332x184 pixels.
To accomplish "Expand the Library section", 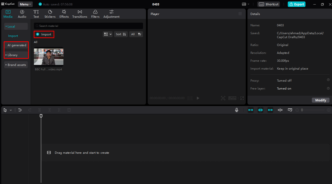I will 16,55.
